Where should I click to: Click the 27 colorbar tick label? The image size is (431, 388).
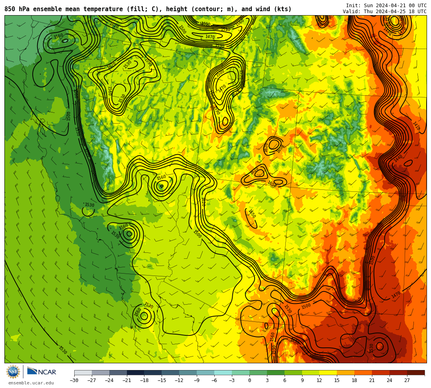(x=407, y=380)
